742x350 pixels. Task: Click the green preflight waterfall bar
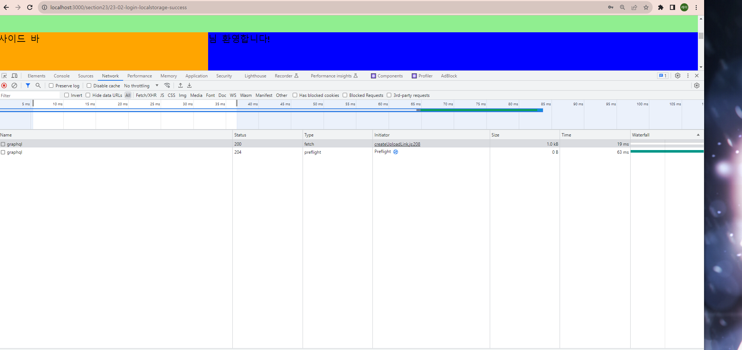point(667,151)
